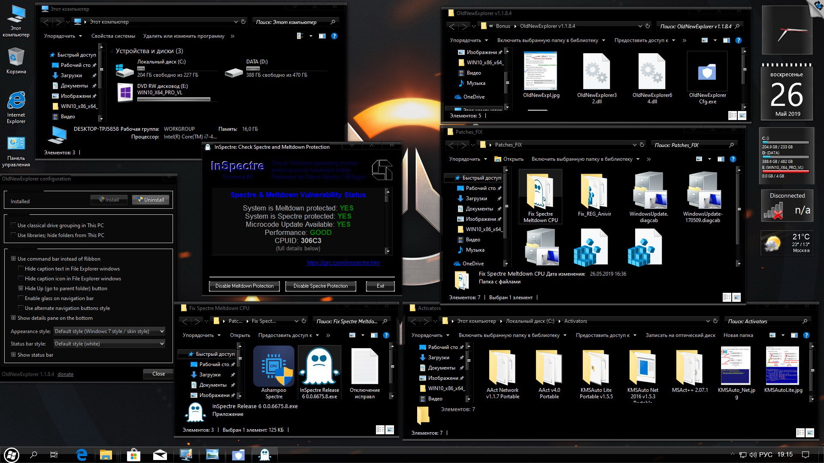Open grc.com/inspectre.htm link

[343, 263]
